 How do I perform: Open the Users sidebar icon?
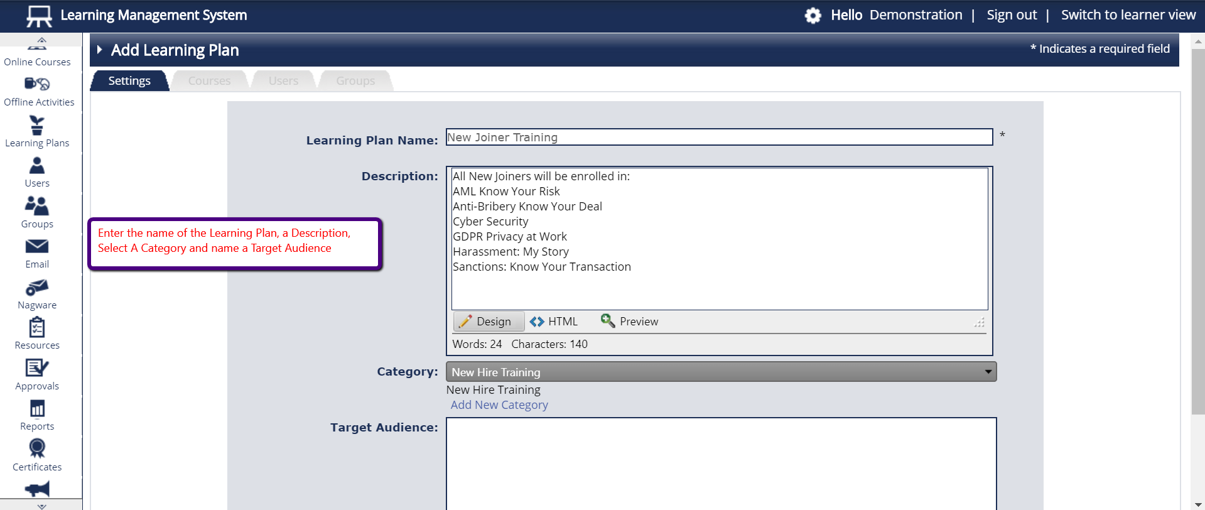tap(37, 166)
